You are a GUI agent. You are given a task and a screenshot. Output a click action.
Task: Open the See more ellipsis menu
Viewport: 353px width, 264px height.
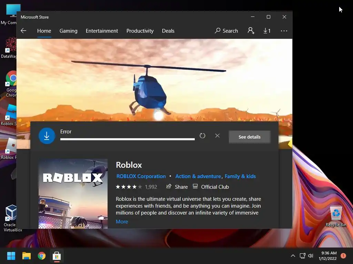284,31
